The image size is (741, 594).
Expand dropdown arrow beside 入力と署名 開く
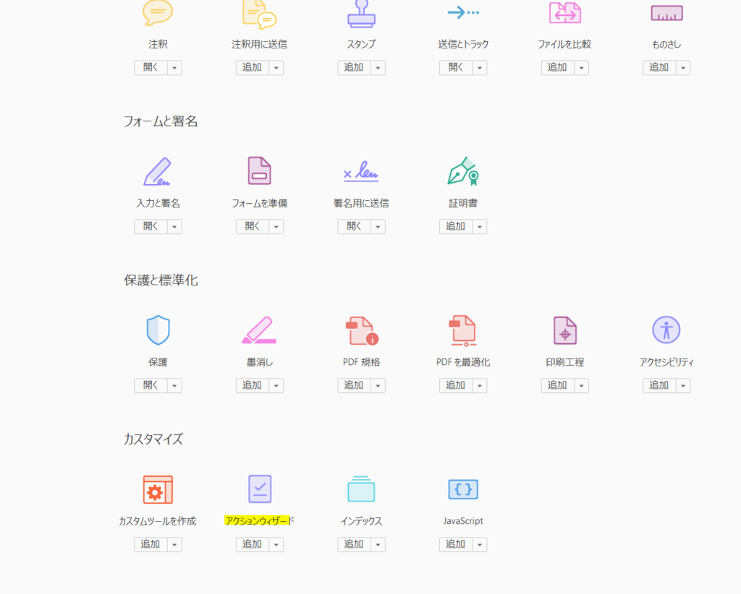pos(174,226)
